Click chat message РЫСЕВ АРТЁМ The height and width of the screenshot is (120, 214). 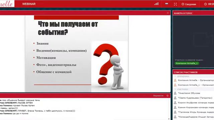[x=25, y=103]
